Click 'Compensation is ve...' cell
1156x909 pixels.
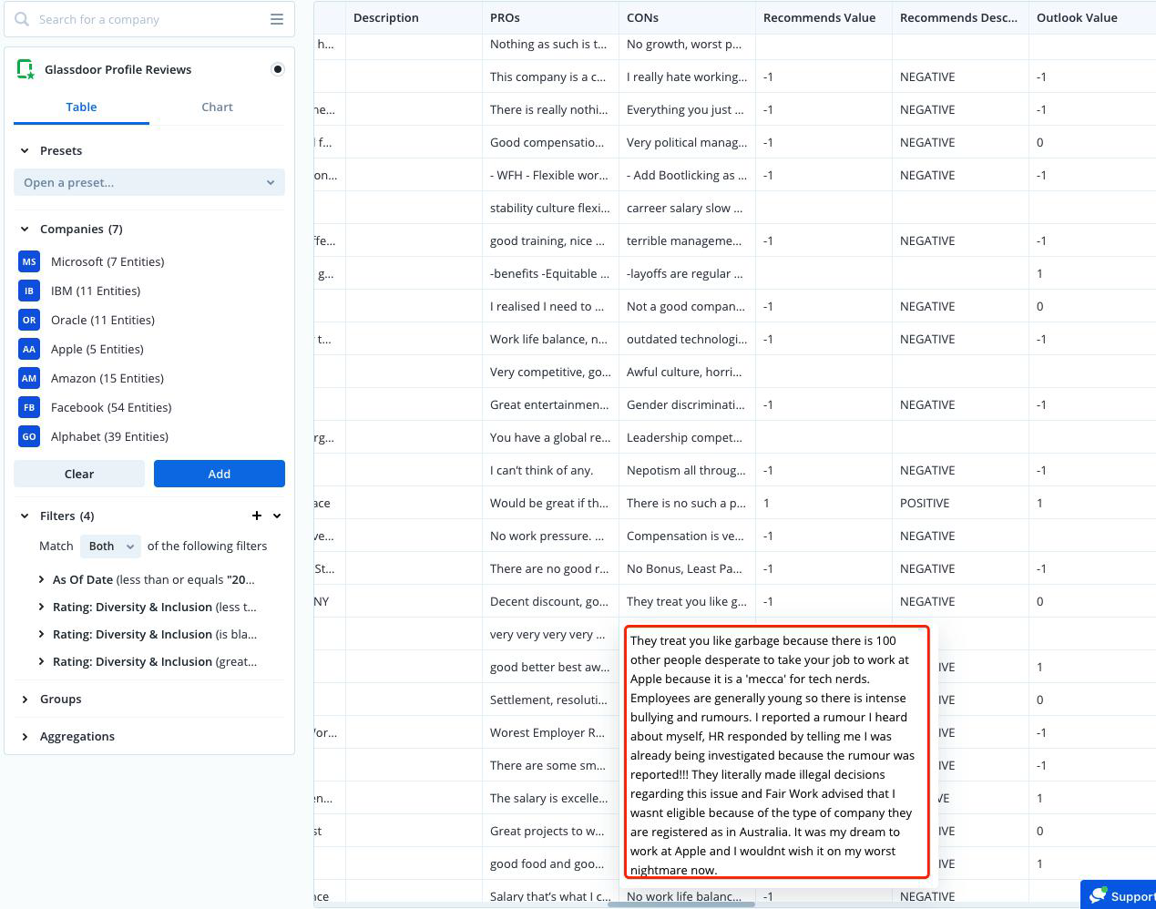(x=687, y=536)
